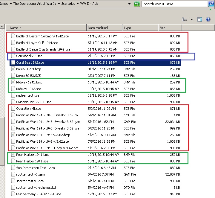215x198 pixels.
Task: Sort by the Type column header
Action: (140, 28)
